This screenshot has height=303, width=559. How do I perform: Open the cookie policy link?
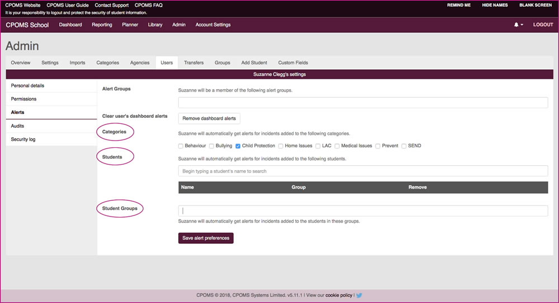[x=339, y=295]
